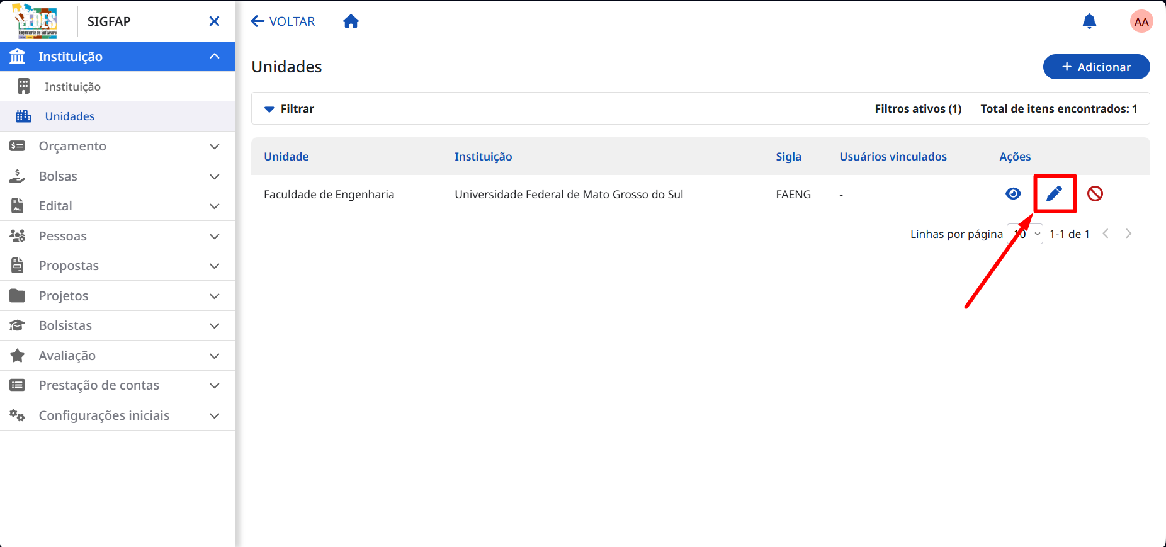Go to the next page of results

pos(1128,234)
